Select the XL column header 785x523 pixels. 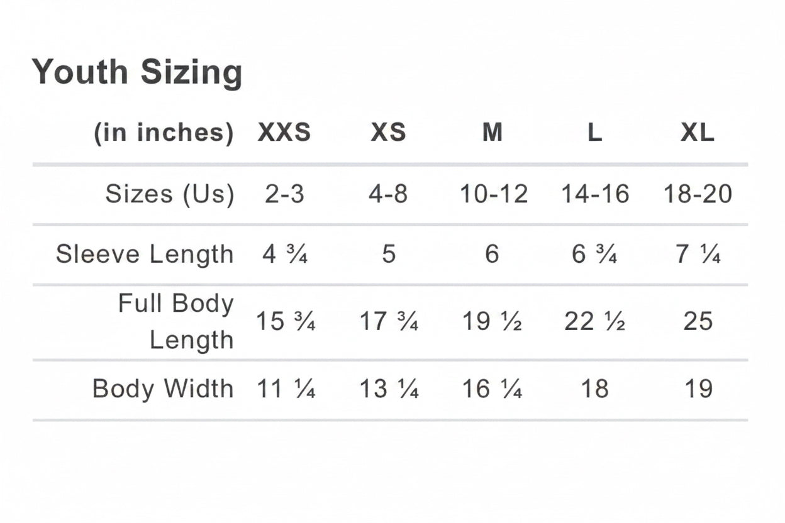(x=698, y=133)
